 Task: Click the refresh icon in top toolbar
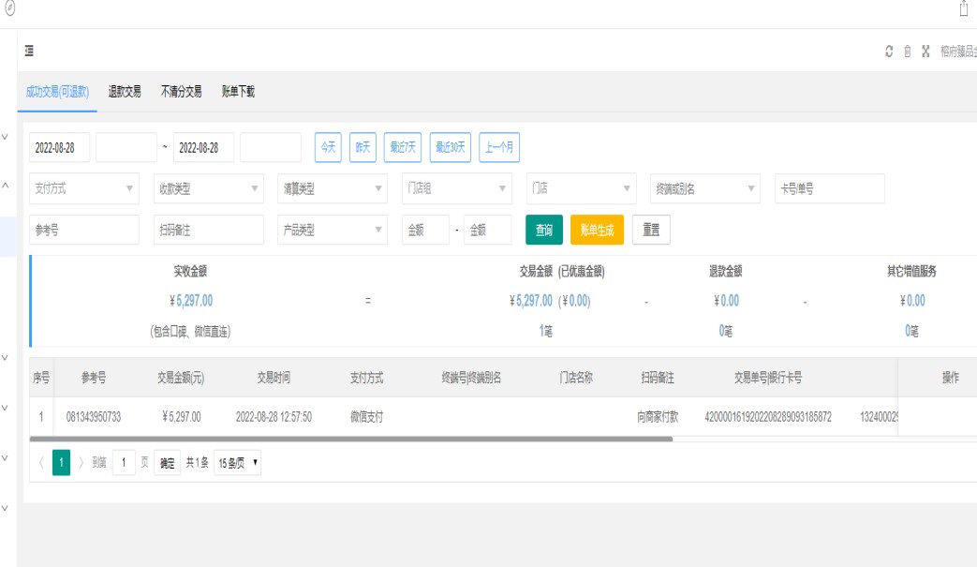point(889,51)
